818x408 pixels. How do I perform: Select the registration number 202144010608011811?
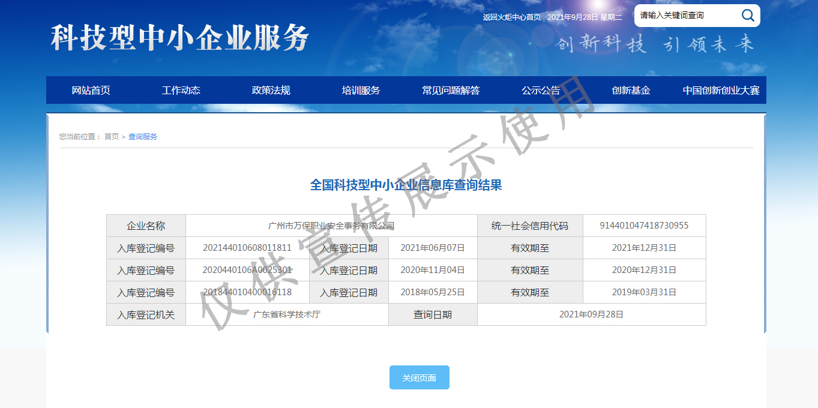(248, 247)
